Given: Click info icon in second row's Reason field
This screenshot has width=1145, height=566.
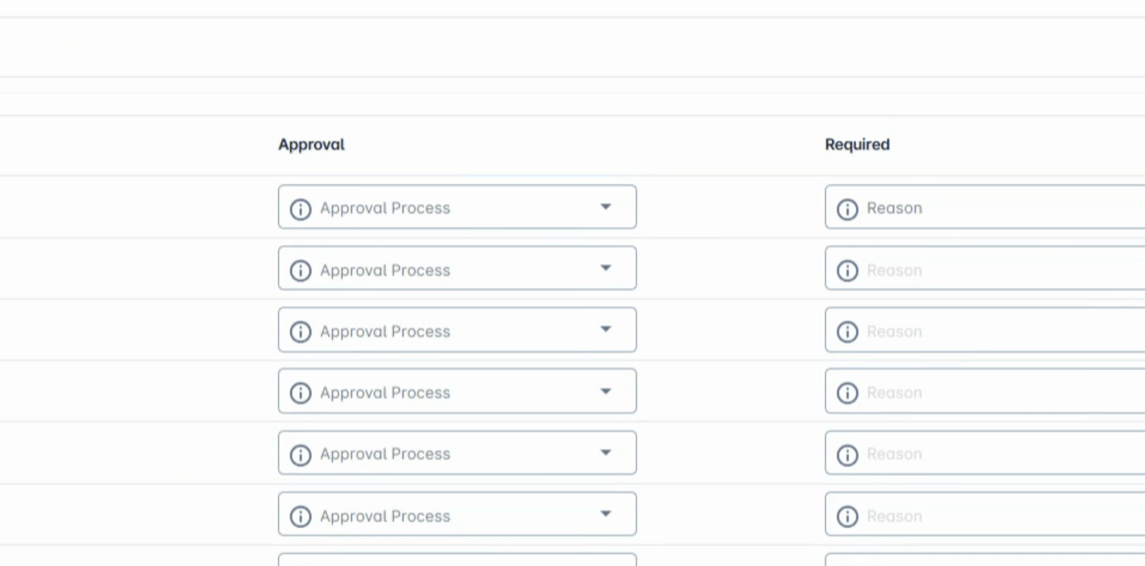Looking at the screenshot, I should click(x=847, y=270).
